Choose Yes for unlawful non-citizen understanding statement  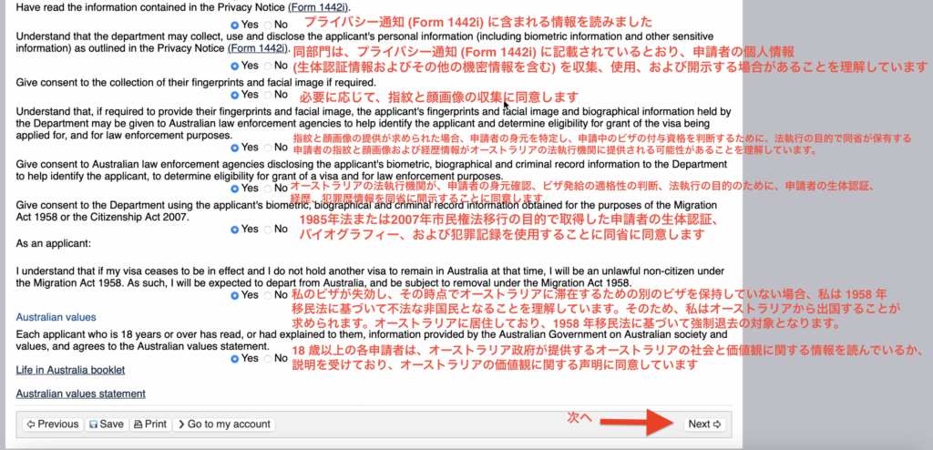coord(236,295)
